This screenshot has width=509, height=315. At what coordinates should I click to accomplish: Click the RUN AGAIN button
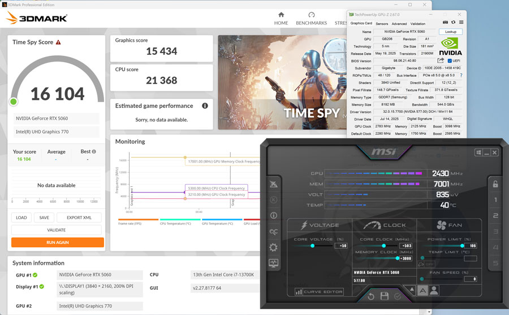(57, 242)
